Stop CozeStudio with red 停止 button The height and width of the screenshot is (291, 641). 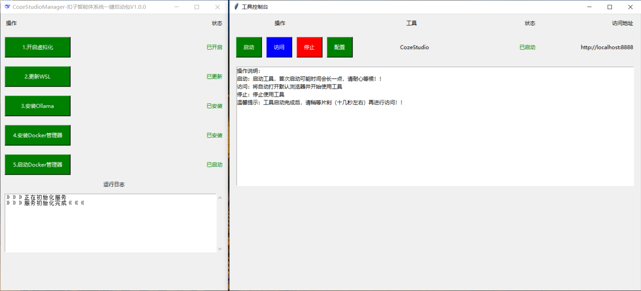(x=309, y=47)
